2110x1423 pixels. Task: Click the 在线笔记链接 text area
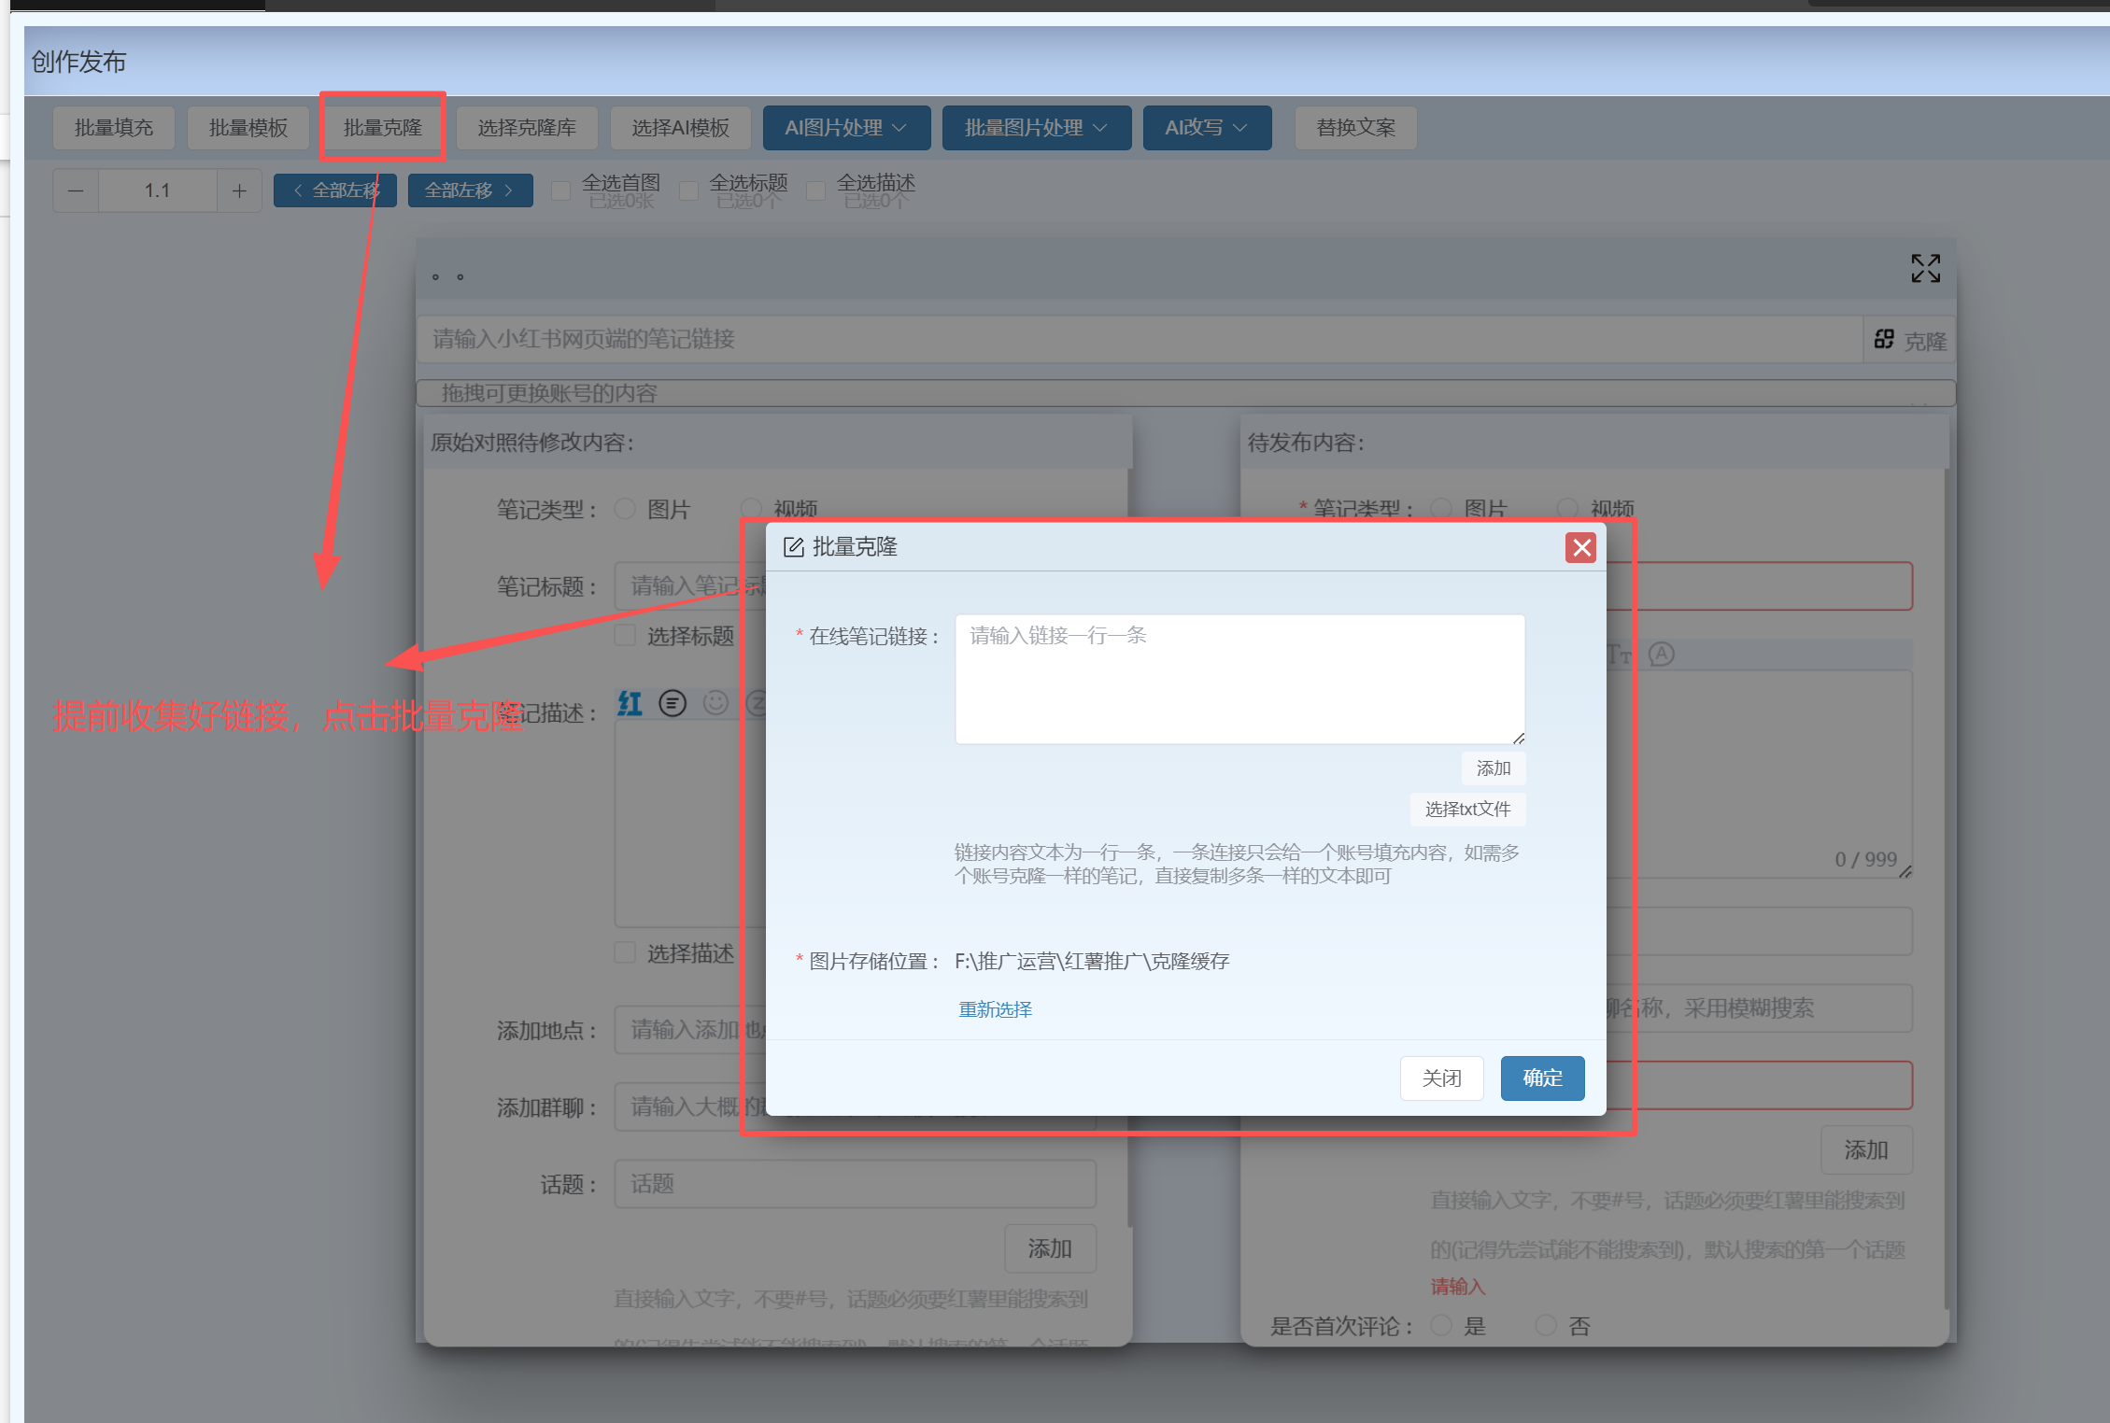1239,679
